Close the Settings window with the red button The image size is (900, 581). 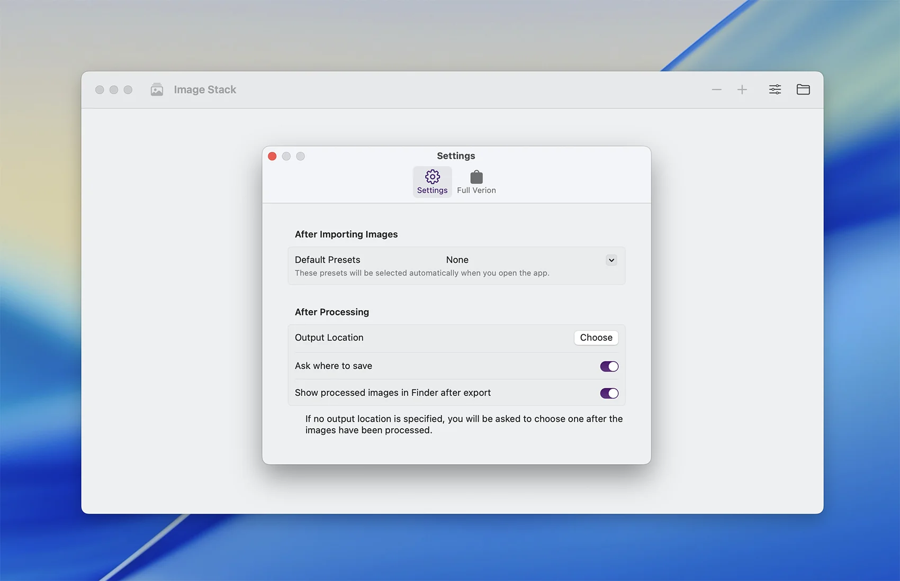coord(272,156)
